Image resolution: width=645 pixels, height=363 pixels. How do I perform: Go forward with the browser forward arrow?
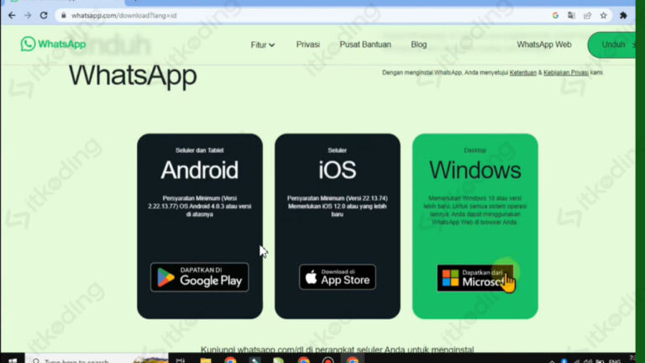(28, 16)
